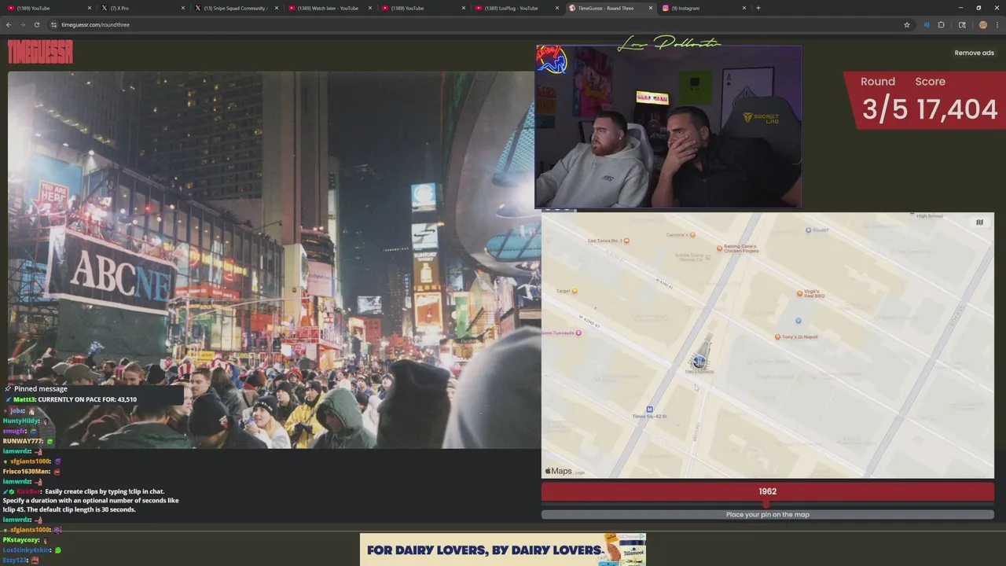Switch to the X Pro tab
The image size is (1006, 566).
141,8
